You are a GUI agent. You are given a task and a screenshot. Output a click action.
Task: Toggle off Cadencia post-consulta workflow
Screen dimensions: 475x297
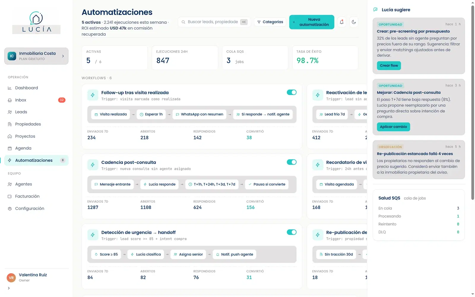292,162
